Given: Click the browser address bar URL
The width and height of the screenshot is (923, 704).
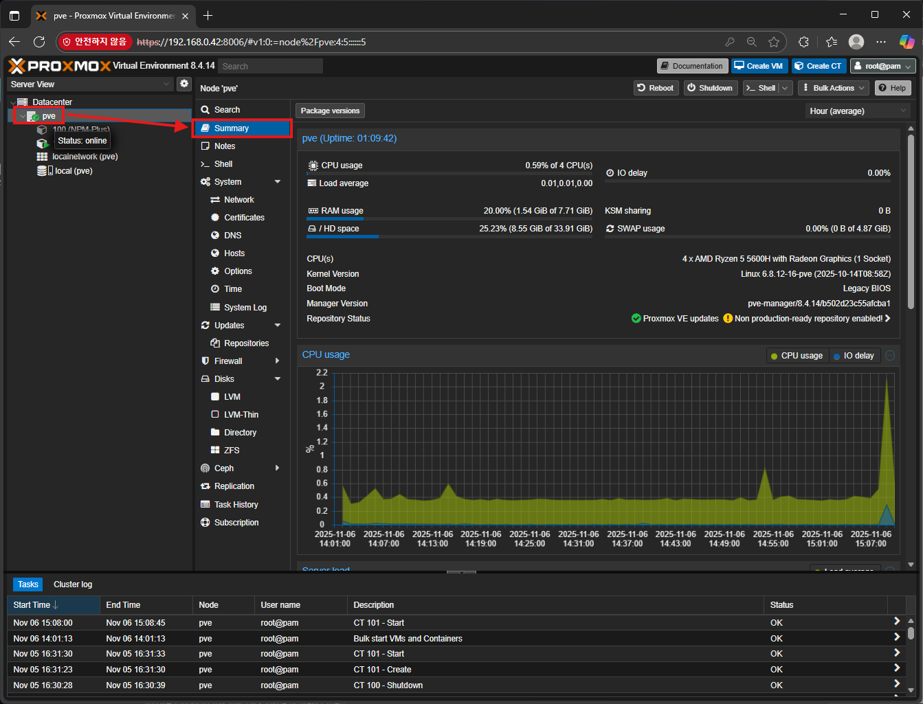Looking at the screenshot, I should tap(251, 42).
